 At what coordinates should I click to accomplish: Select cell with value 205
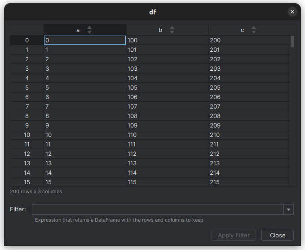tap(249, 87)
